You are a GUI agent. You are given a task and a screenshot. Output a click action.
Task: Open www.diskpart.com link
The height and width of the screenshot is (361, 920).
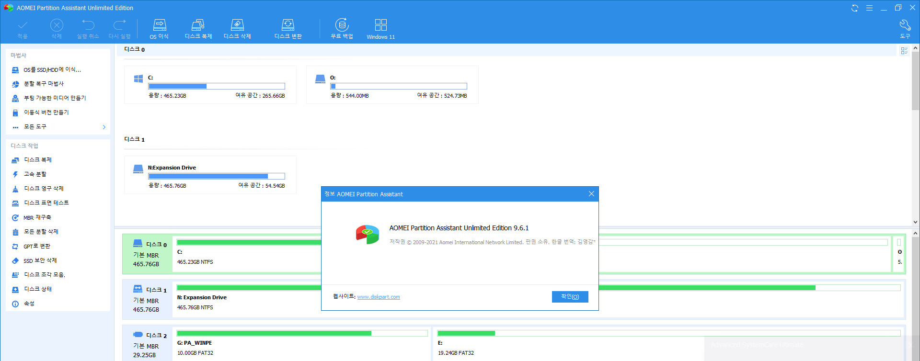[x=379, y=297]
